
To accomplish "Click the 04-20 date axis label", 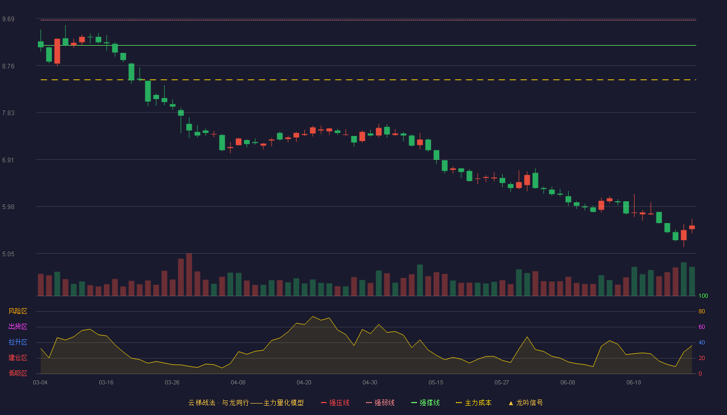I will 304,382.
